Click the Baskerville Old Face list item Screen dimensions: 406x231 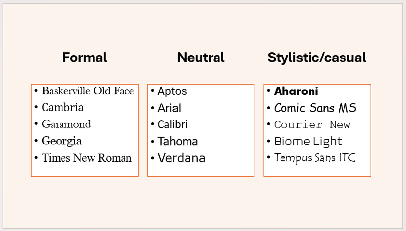[88, 91]
